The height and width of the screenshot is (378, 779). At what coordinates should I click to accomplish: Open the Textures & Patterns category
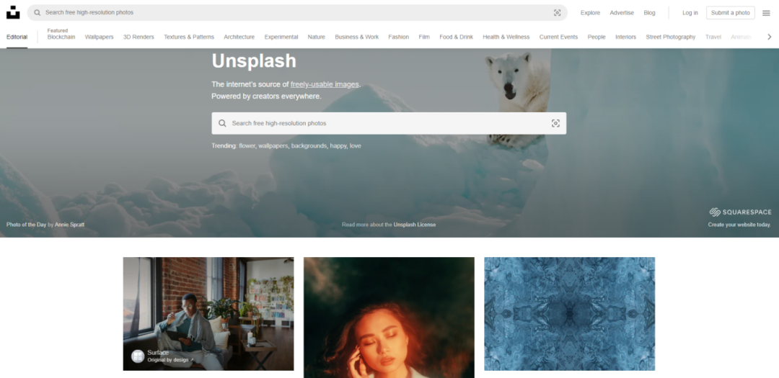point(189,37)
